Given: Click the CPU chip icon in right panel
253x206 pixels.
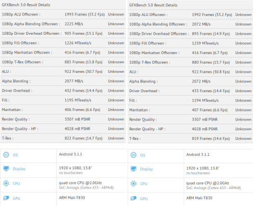Looking at the screenshot, I should (133, 184).
